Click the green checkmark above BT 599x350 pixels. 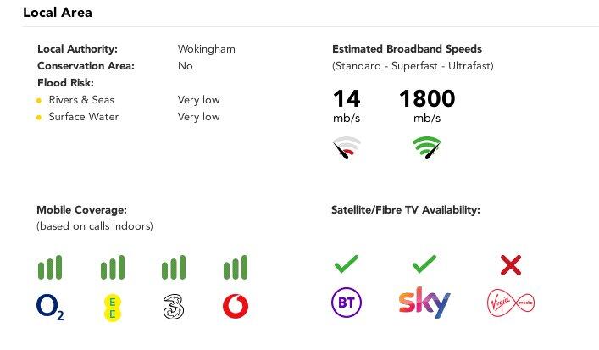pyautogui.click(x=346, y=264)
